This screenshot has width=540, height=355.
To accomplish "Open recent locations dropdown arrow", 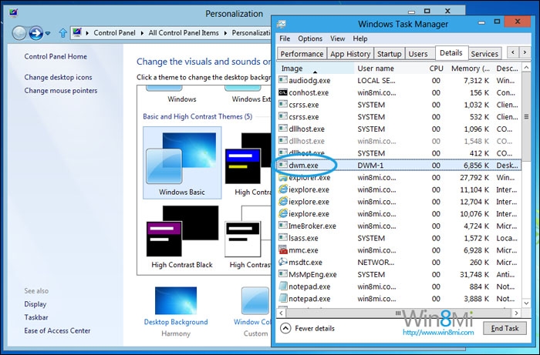I will [x=48, y=33].
